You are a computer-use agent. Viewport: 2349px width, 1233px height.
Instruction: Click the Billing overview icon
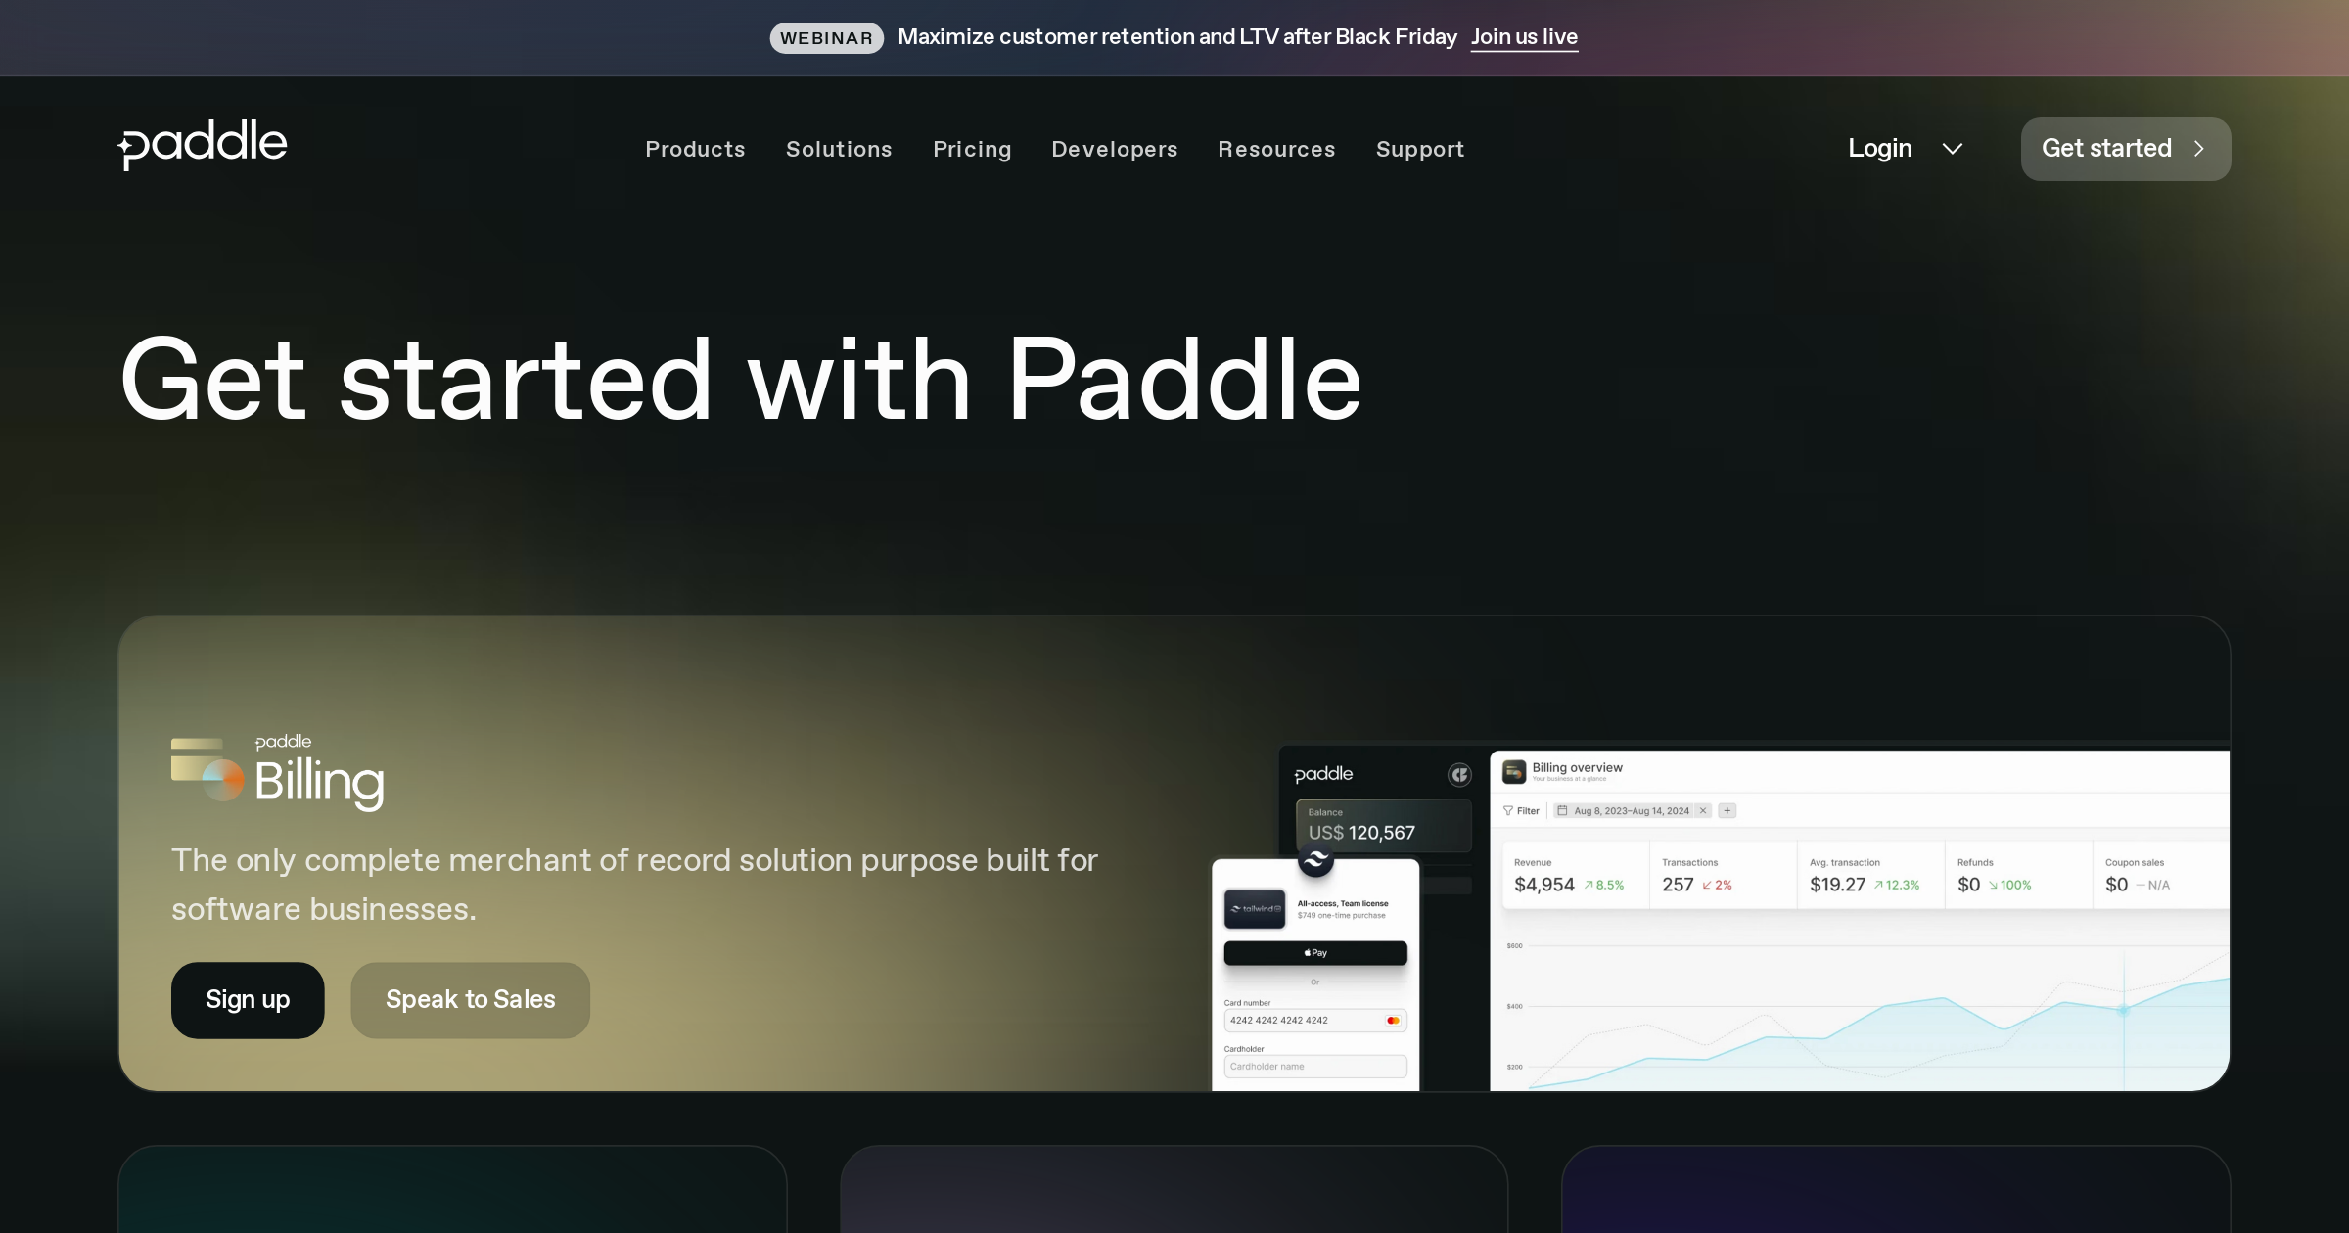coord(1514,771)
